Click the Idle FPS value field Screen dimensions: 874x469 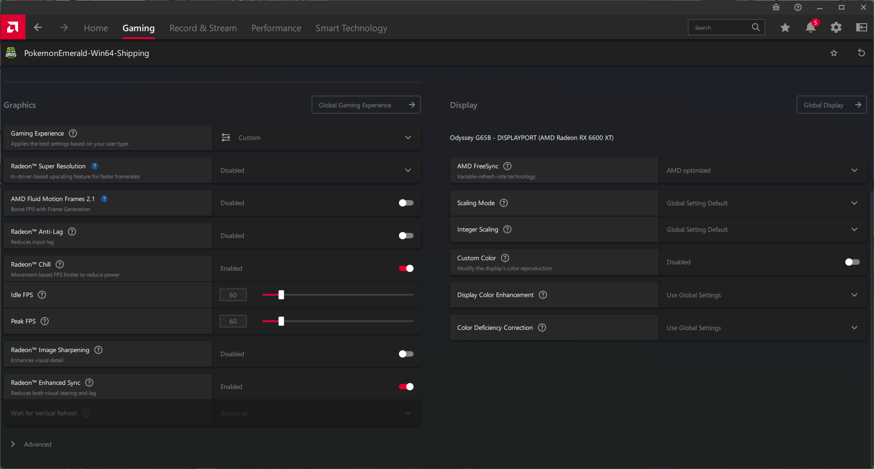click(x=233, y=295)
